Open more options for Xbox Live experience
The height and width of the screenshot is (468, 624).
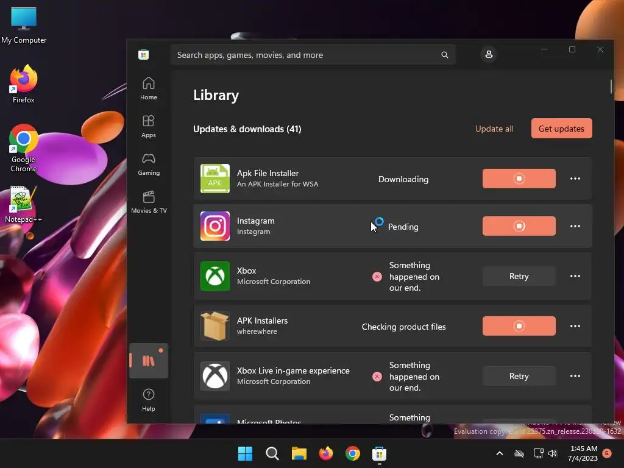pos(575,376)
